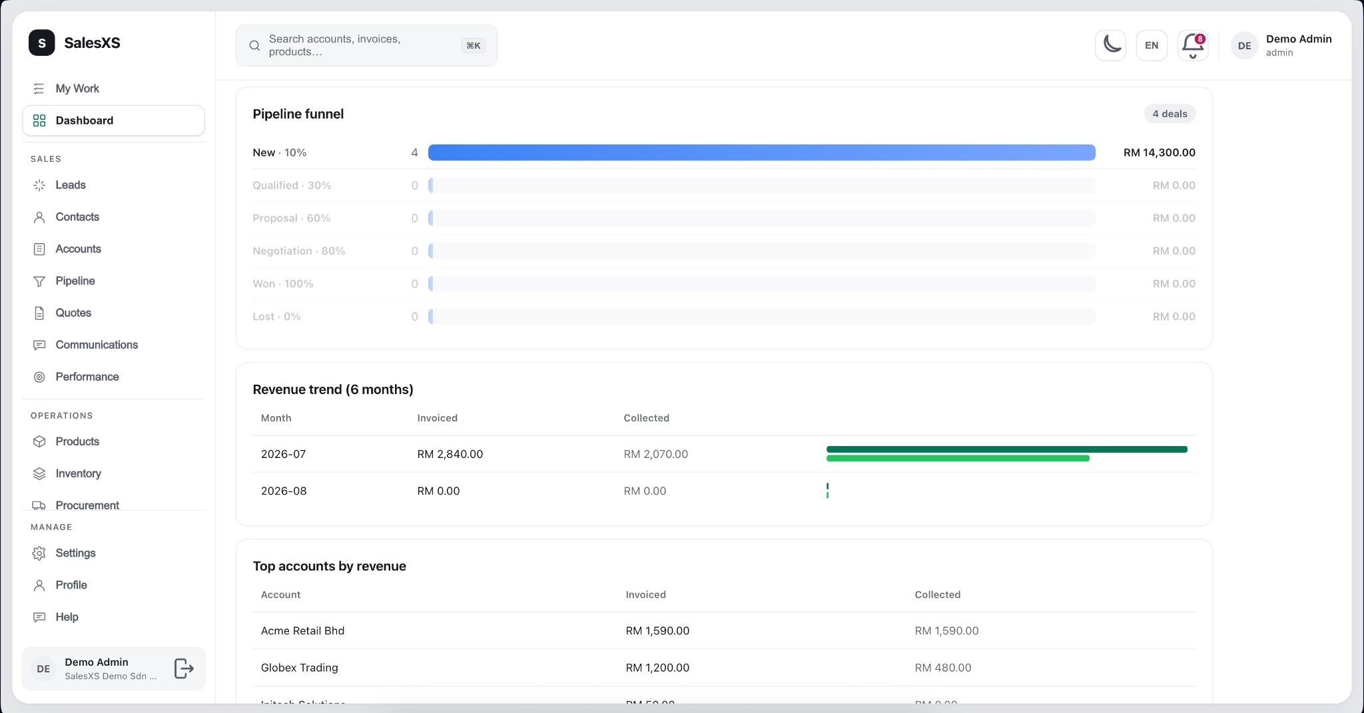Click the 4 deals badge

pos(1170,114)
